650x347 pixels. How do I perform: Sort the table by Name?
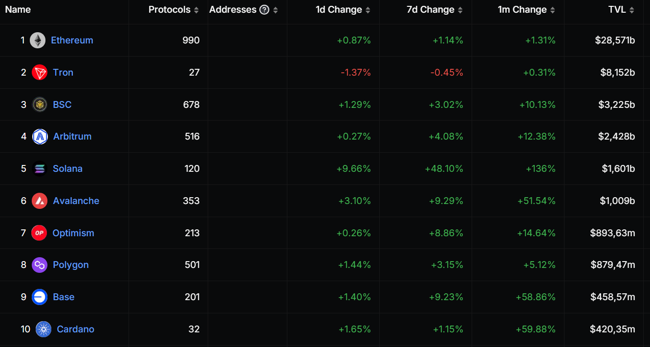tap(18, 9)
